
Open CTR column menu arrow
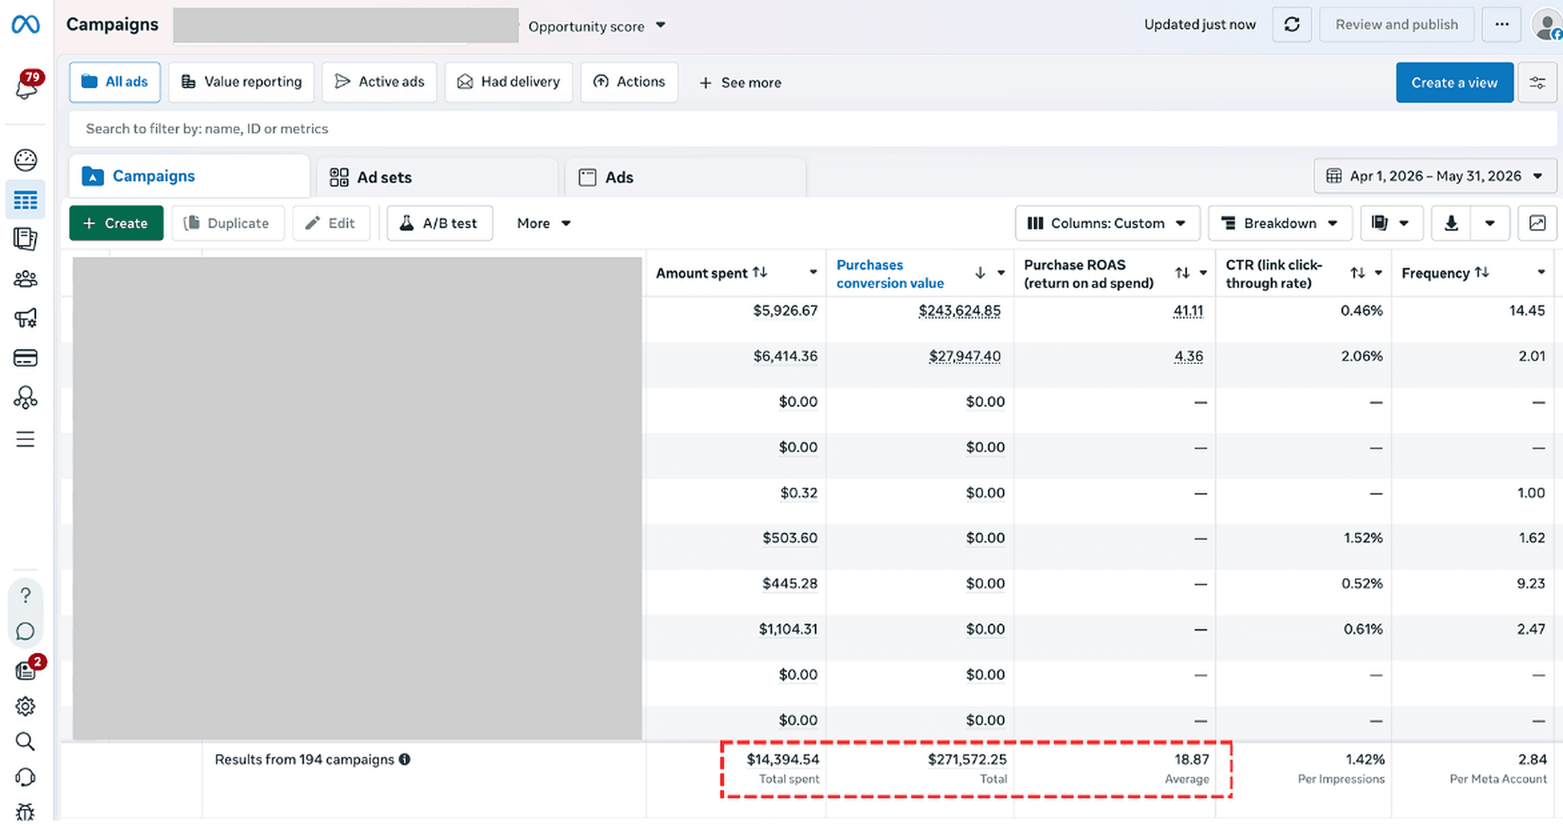tap(1378, 273)
